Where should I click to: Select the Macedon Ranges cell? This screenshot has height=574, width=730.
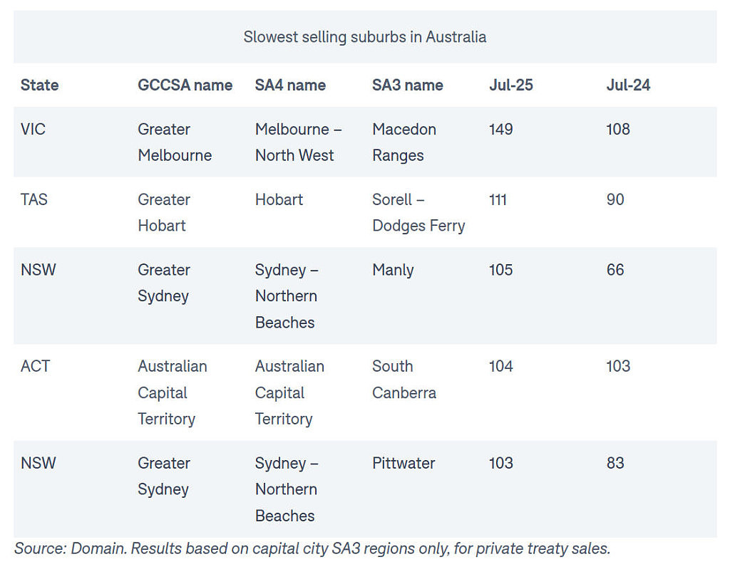pyautogui.click(x=404, y=142)
